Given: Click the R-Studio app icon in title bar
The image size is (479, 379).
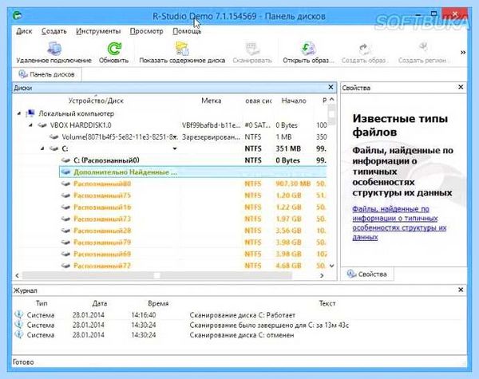Looking at the screenshot, I should tap(18, 15).
